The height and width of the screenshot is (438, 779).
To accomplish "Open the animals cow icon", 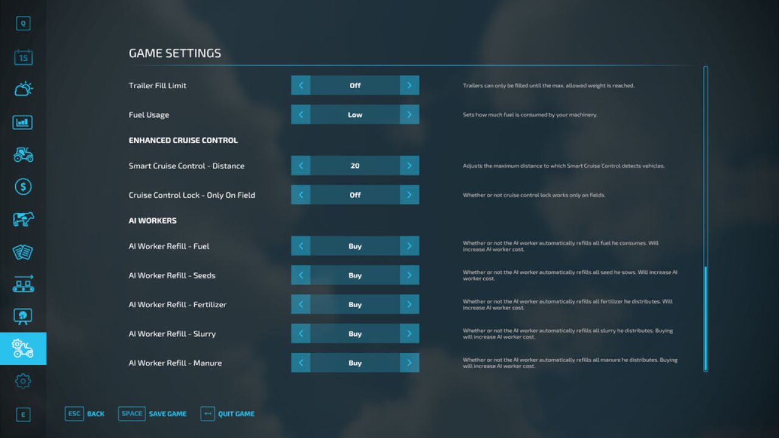I will pyautogui.click(x=23, y=219).
